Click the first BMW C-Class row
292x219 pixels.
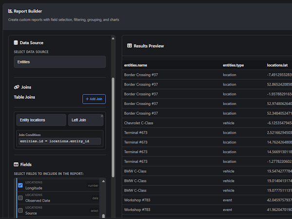coord(207,171)
